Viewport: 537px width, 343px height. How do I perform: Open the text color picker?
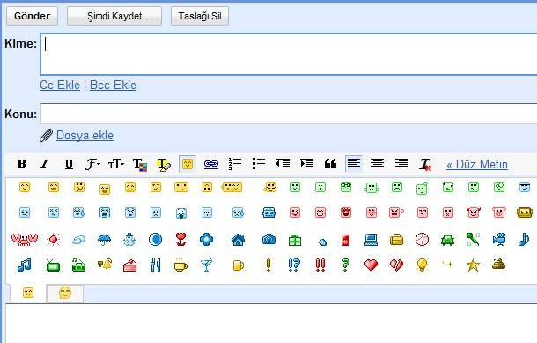[x=139, y=164]
